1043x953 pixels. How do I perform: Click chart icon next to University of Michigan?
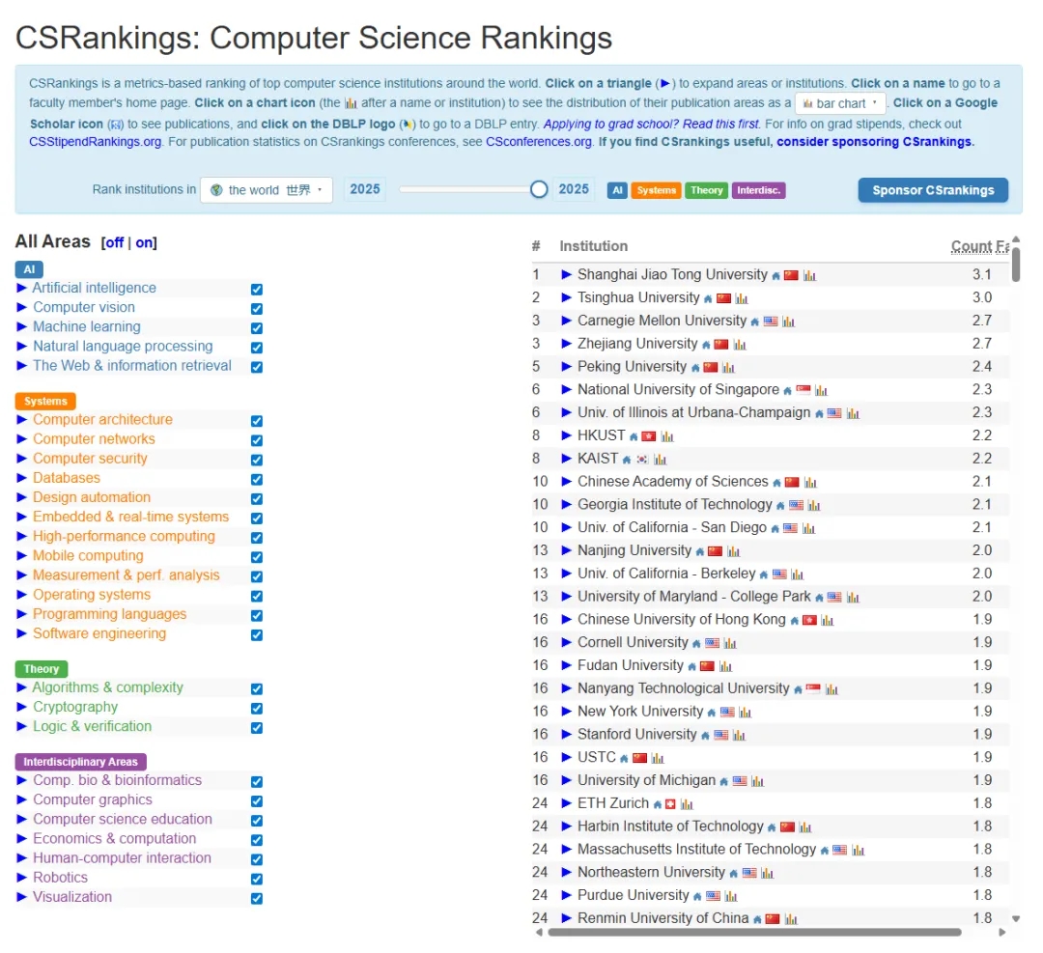(757, 781)
